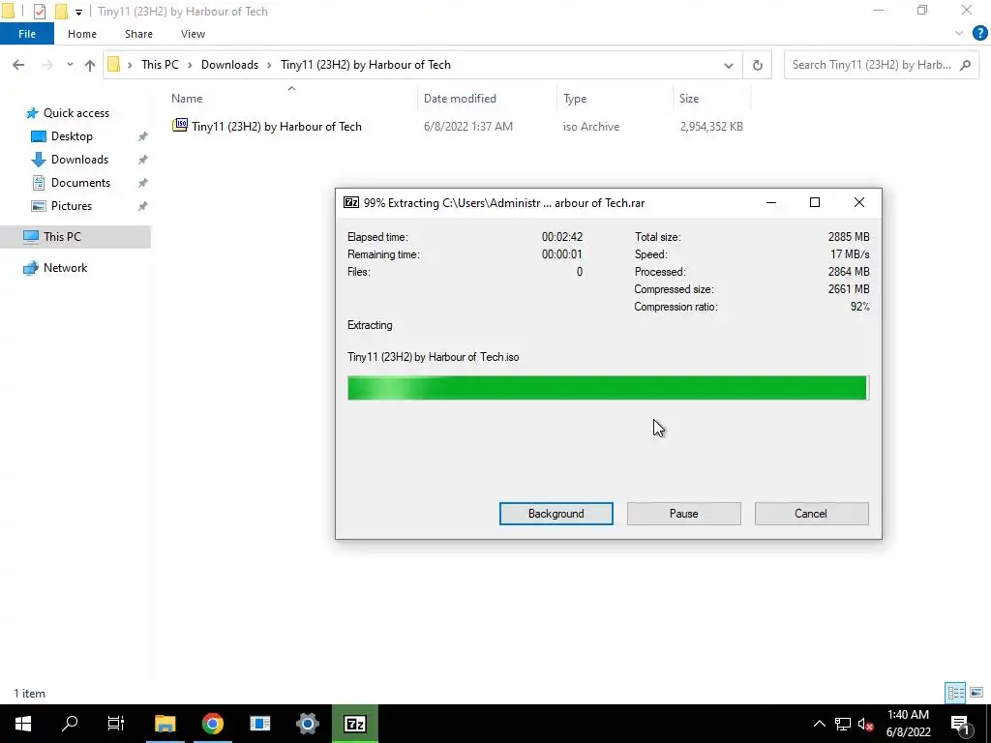Open the File ribbon tab
Image resolution: width=991 pixels, height=743 pixels.
(x=27, y=34)
